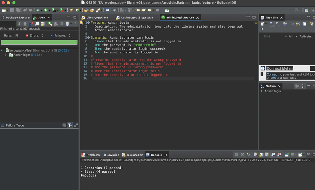Open dropdown next to Run button
315x190 pixels.
pyautogui.click(x=50, y=10)
